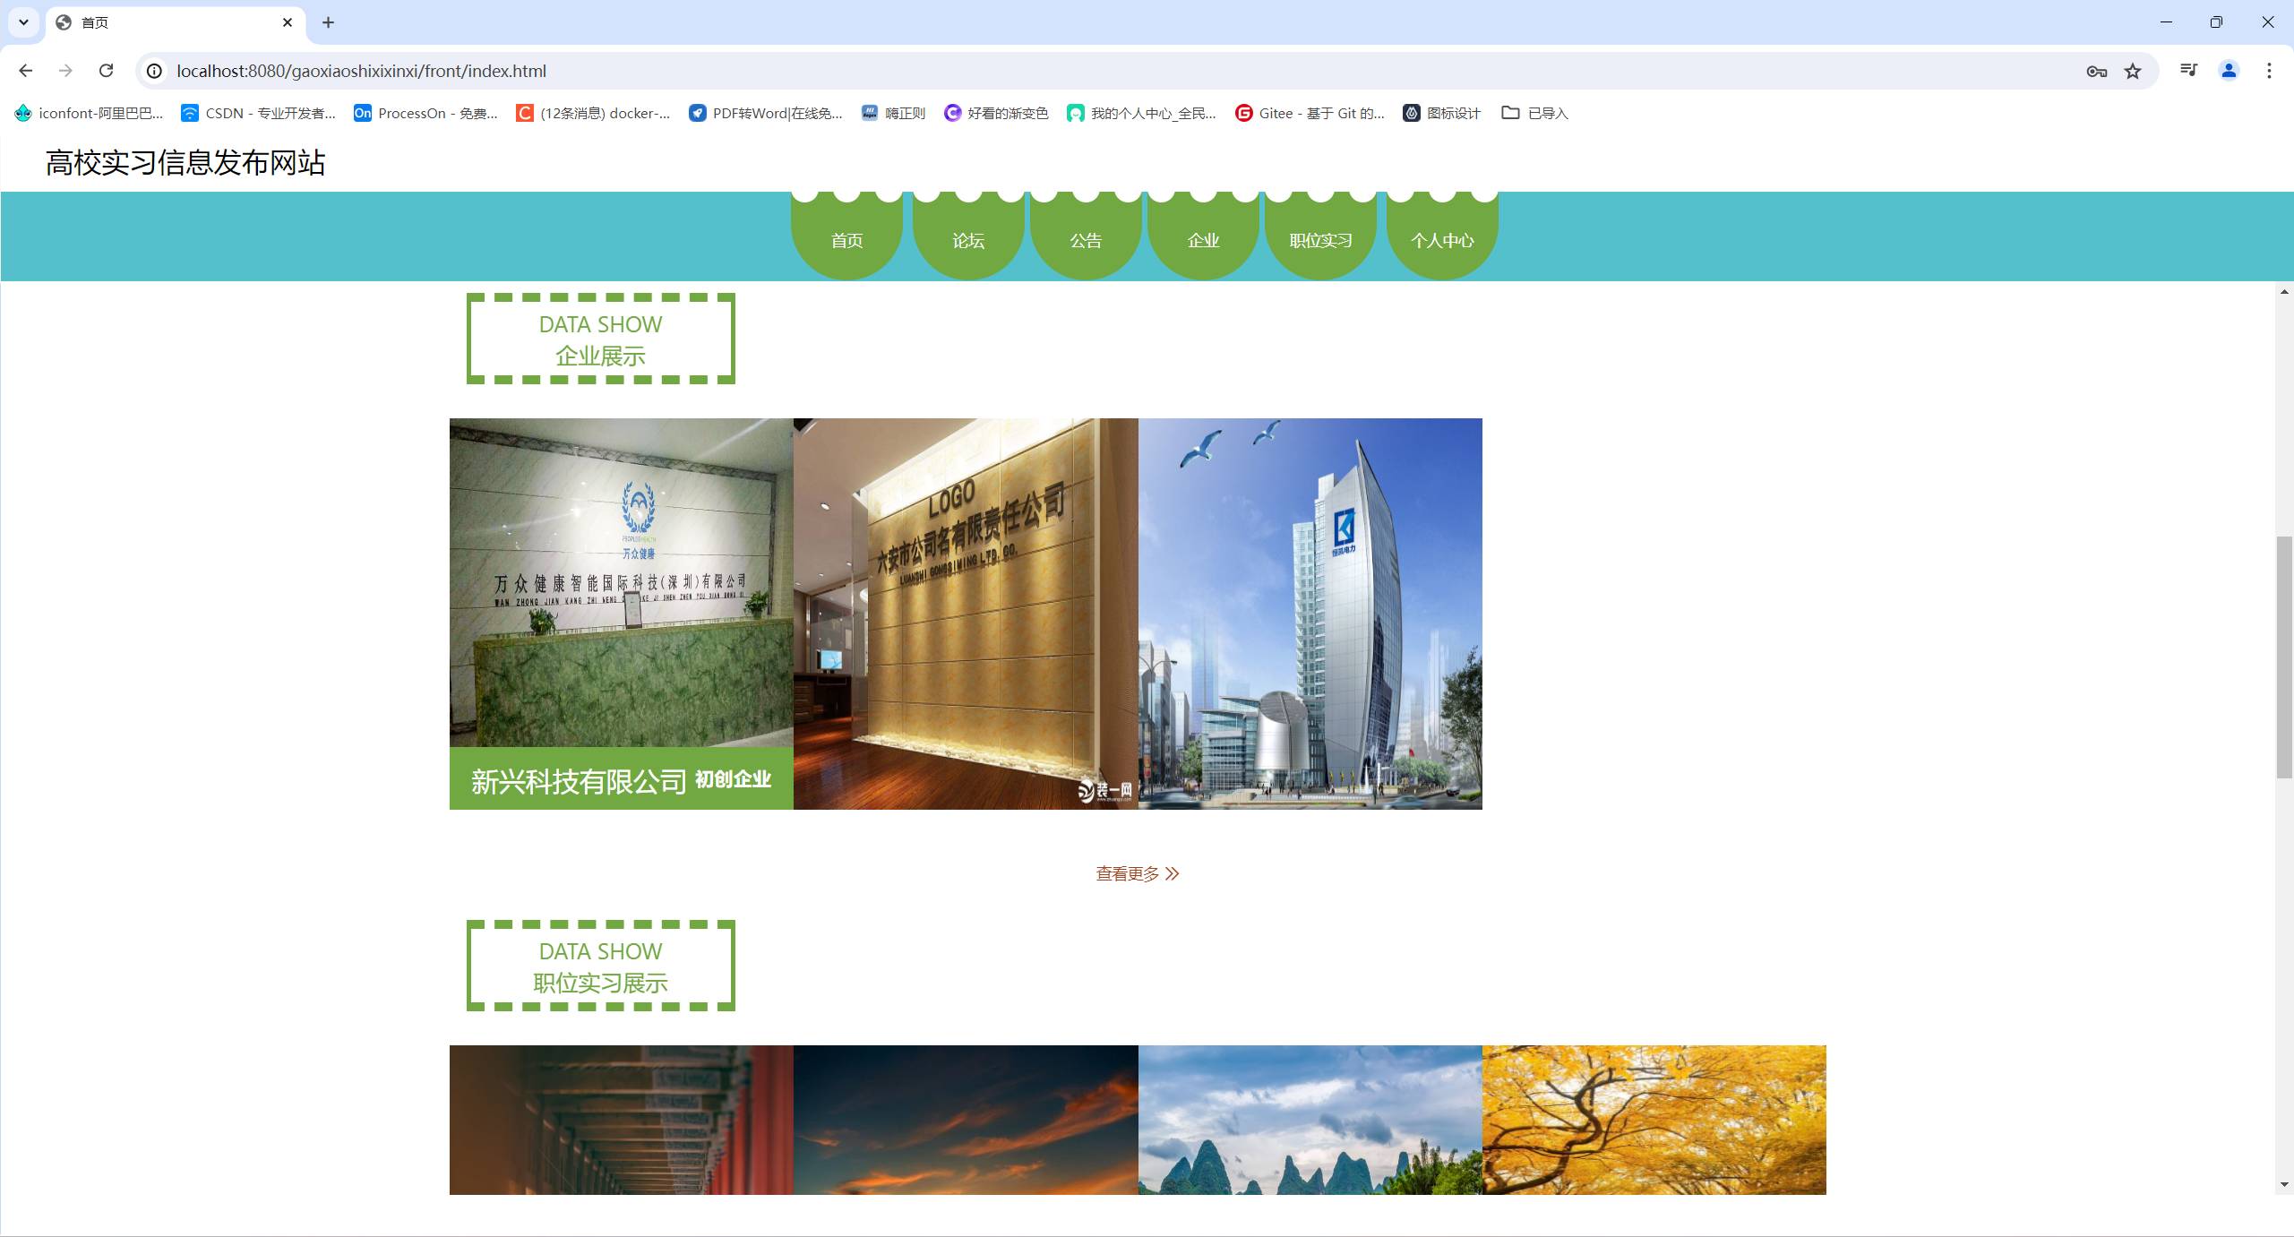
Task: Open the 职位实习 navigation item
Action: tap(1320, 240)
